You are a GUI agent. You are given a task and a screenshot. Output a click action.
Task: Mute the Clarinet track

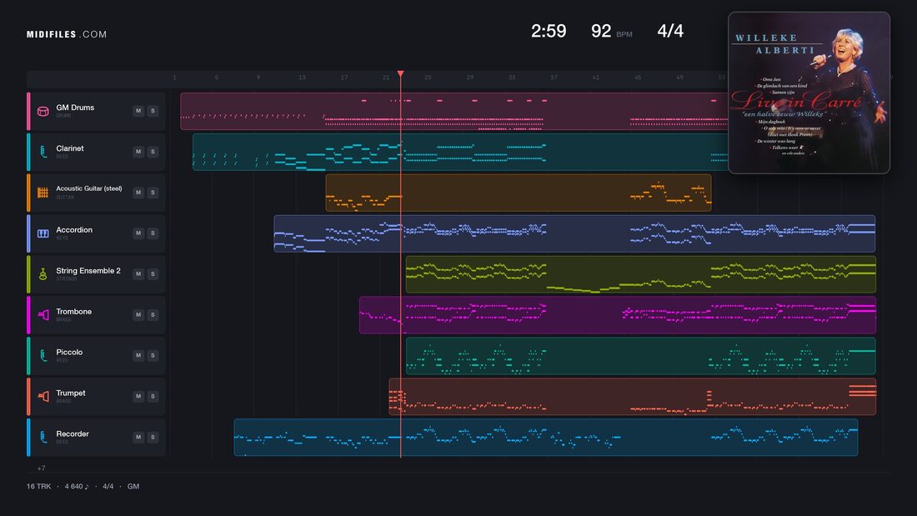click(x=138, y=152)
